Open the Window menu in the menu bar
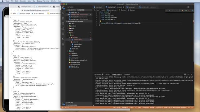This screenshot has width=200, height=112. tap(53, 1)
